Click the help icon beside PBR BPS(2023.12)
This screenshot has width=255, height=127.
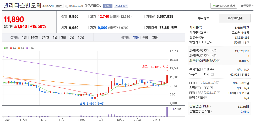point(219,93)
